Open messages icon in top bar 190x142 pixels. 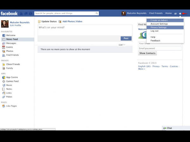click(26, 14)
